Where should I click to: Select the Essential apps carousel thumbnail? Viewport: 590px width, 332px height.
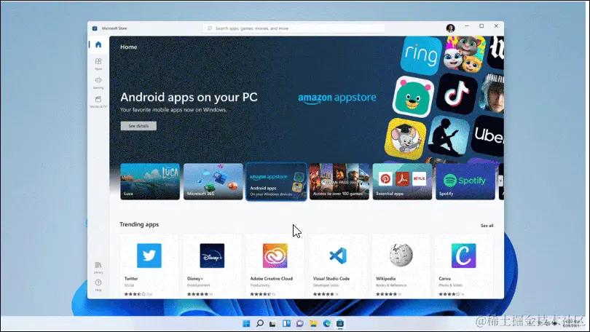click(x=402, y=181)
